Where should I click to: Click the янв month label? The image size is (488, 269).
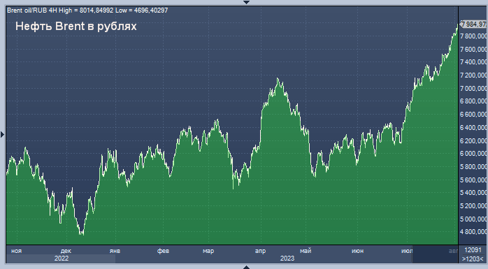click(x=115, y=251)
